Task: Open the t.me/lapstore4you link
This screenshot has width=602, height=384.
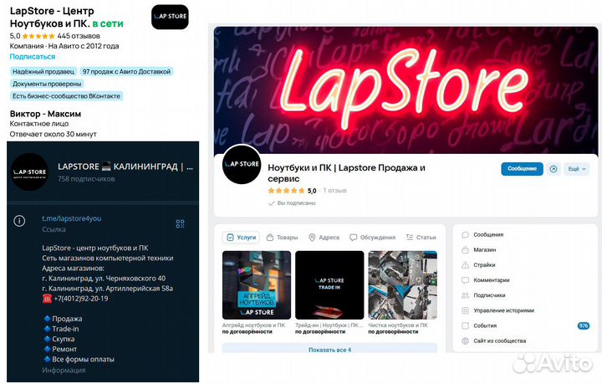Action: tap(71, 218)
